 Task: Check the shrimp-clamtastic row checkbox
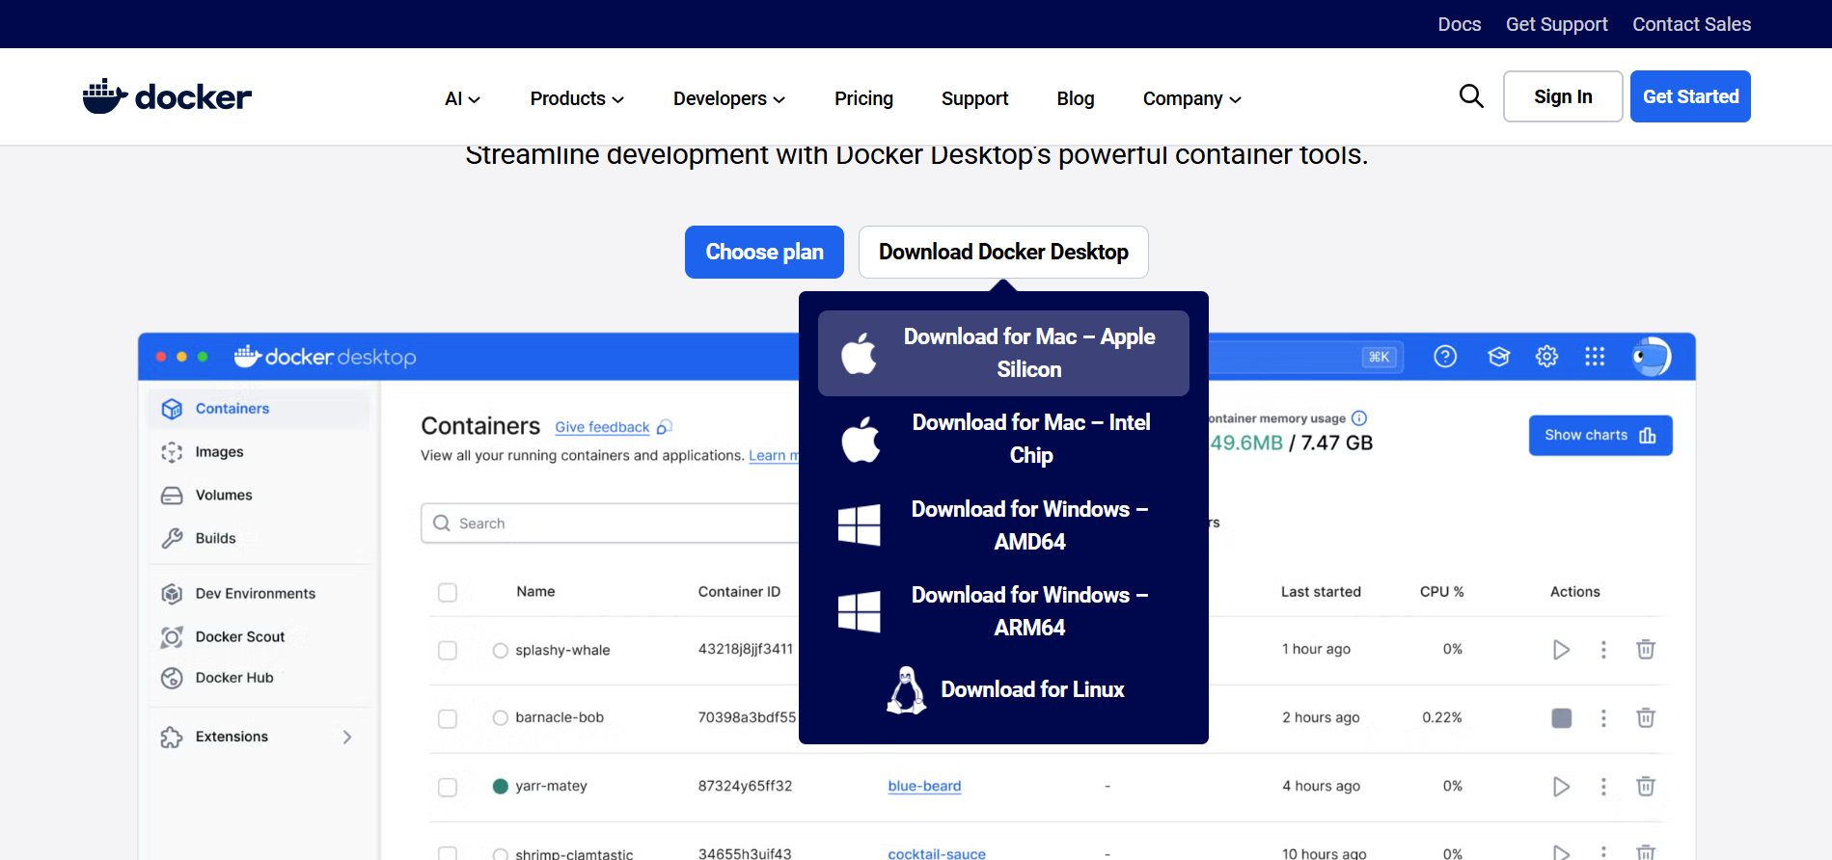[x=448, y=853]
